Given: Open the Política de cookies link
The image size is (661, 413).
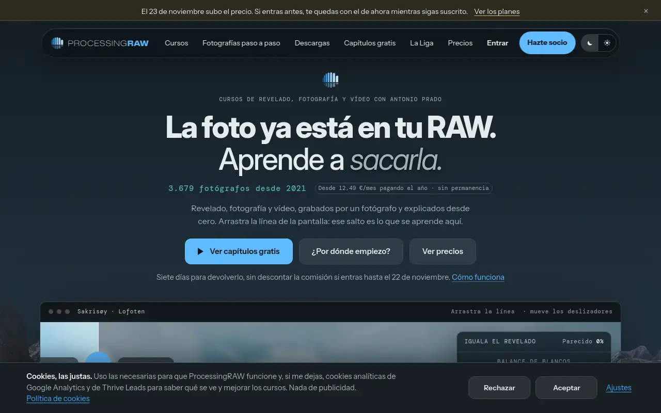Looking at the screenshot, I should pyautogui.click(x=58, y=399).
